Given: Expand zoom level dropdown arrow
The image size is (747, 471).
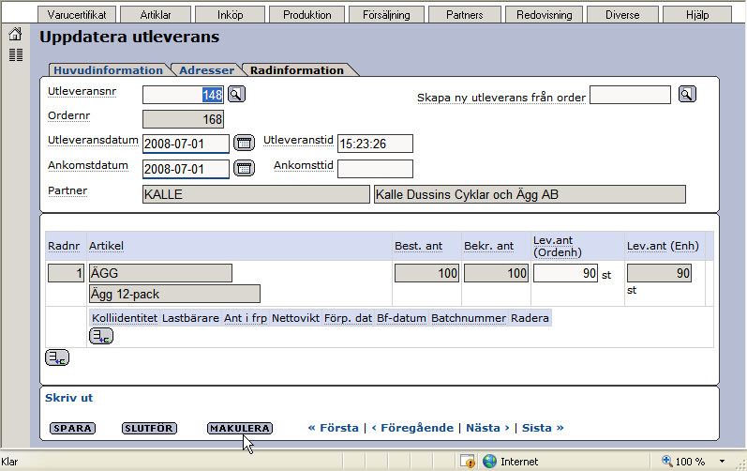Looking at the screenshot, I should tap(722, 461).
